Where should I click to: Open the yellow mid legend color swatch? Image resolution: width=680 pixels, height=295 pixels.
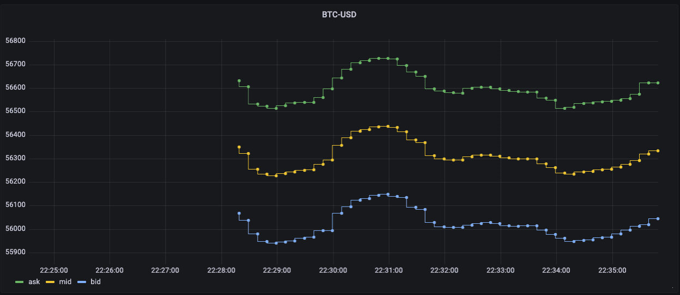(x=50, y=282)
